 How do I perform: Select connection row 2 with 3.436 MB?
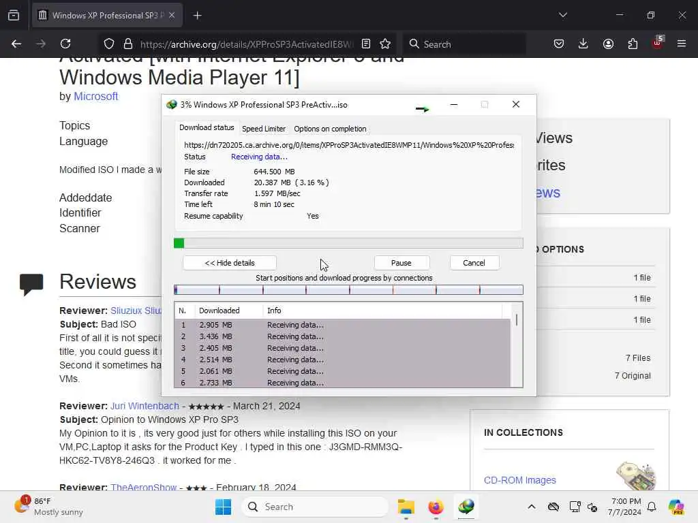[342, 336]
